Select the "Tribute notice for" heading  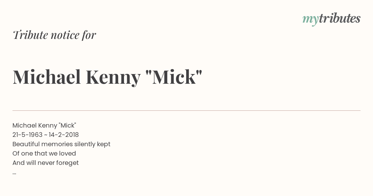[x=54, y=35]
